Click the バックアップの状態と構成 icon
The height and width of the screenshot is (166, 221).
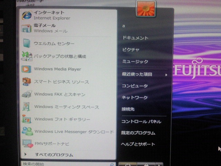(27, 56)
